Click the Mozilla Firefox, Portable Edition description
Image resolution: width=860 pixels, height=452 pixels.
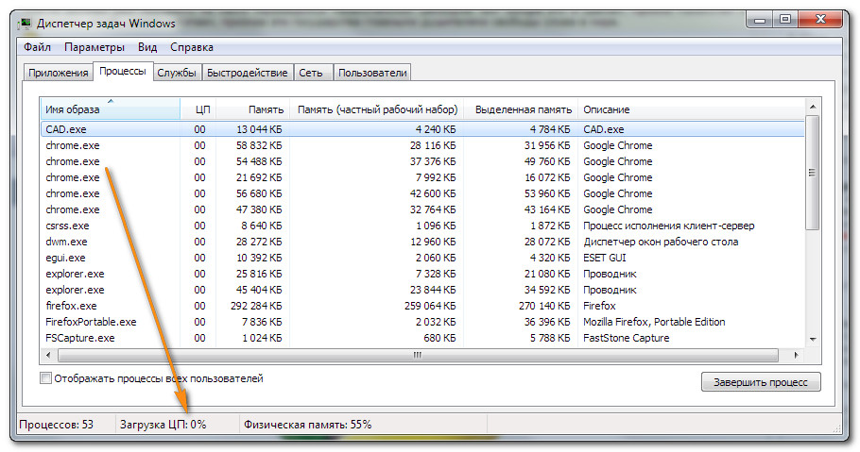[x=654, y=322]
